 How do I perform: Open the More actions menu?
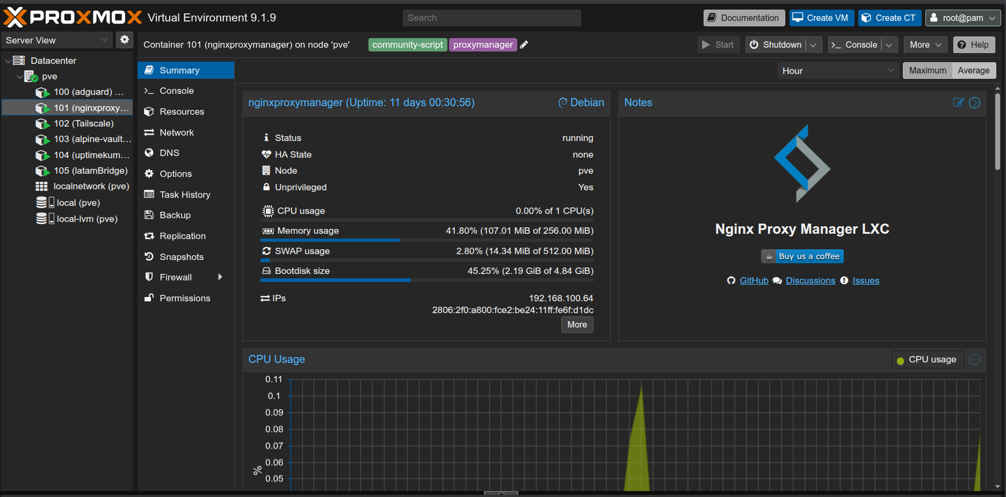tap(925, 45)
